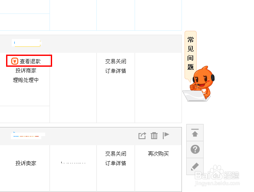Click the question mark help button

tap(195, 149)
